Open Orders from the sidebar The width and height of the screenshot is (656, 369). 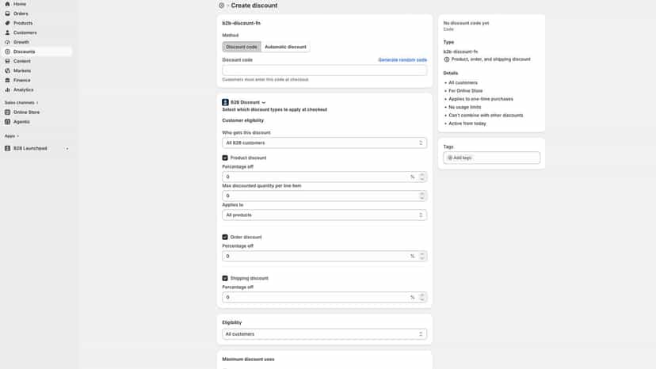[x=21, y=13]
